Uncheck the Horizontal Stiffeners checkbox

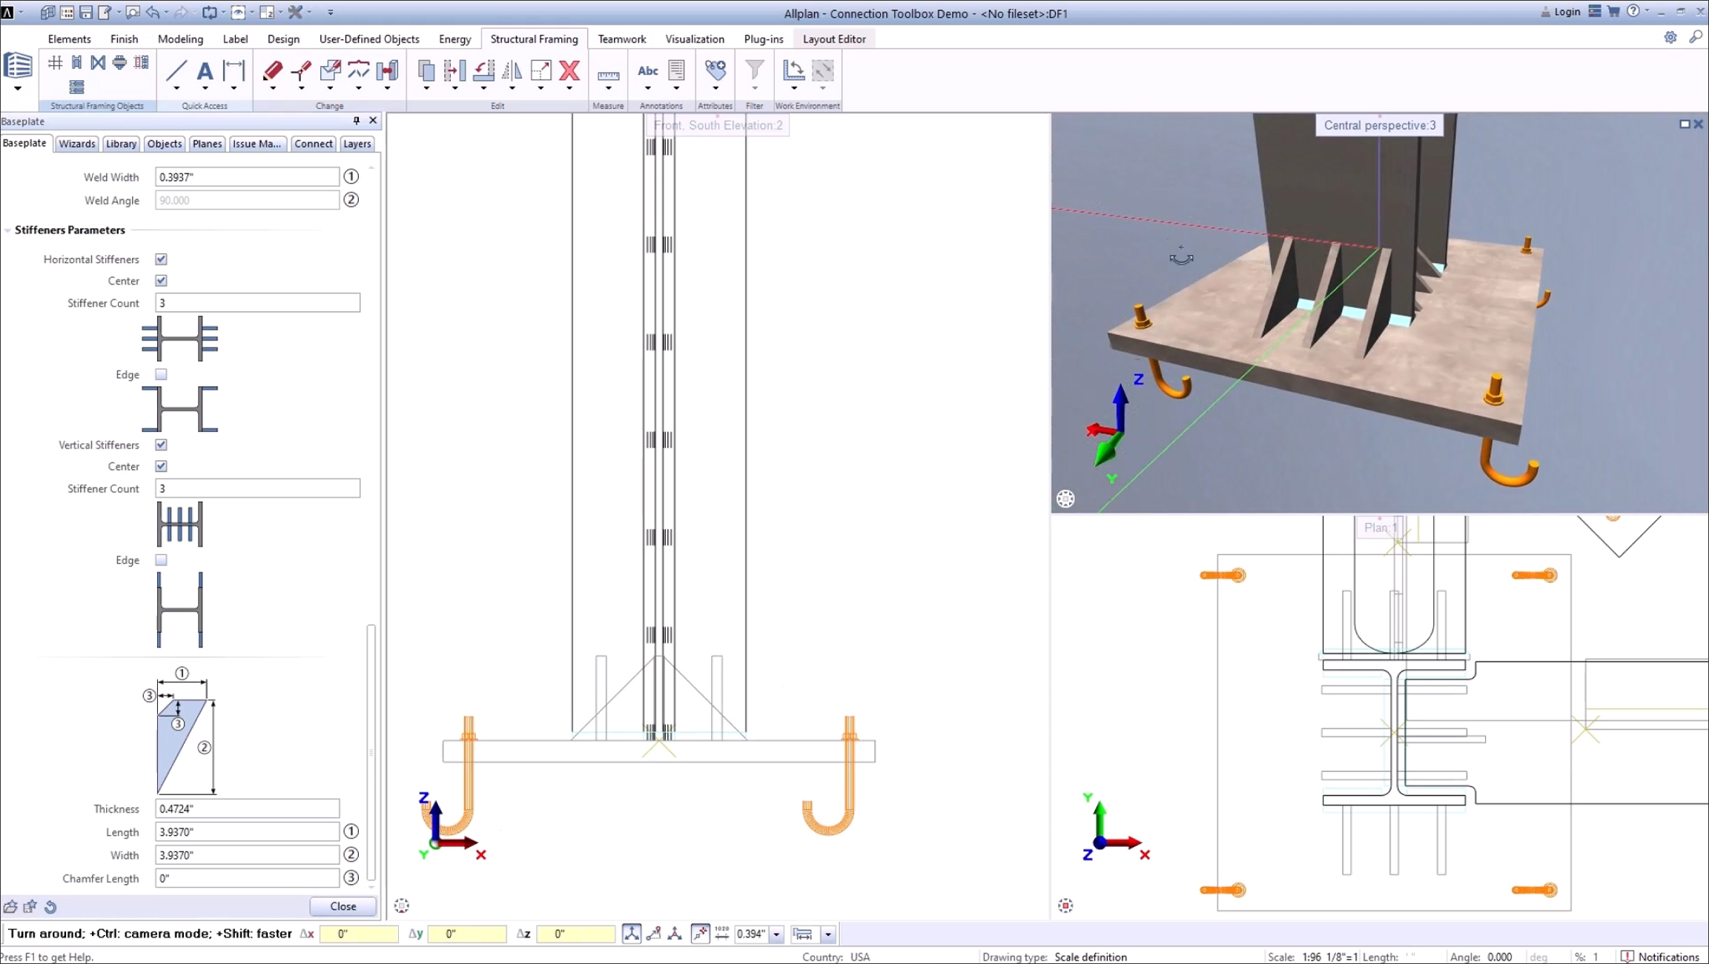(x=161, y=259)
